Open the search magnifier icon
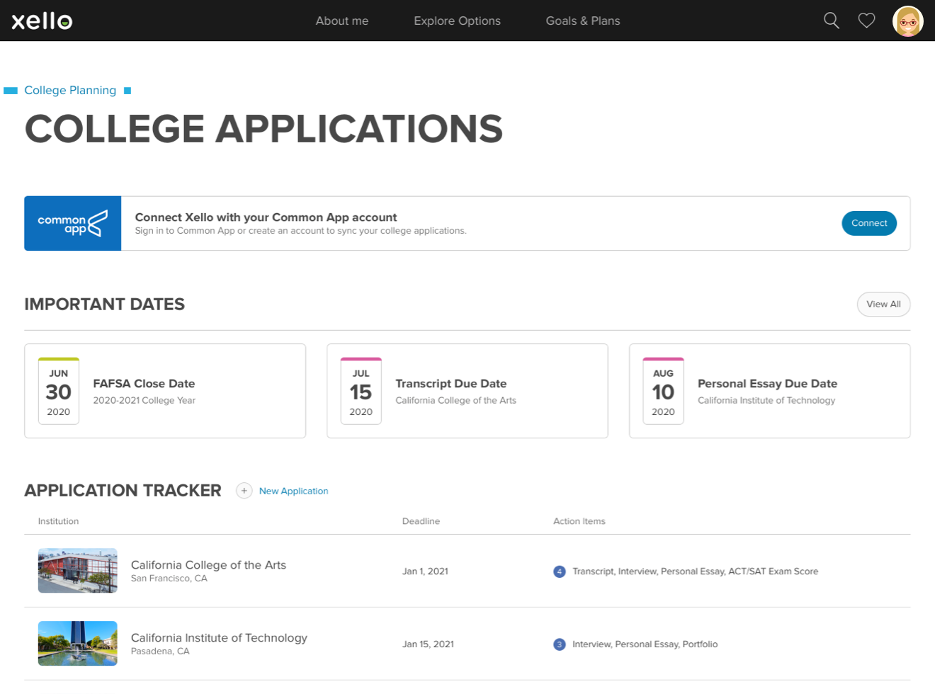 832,21
